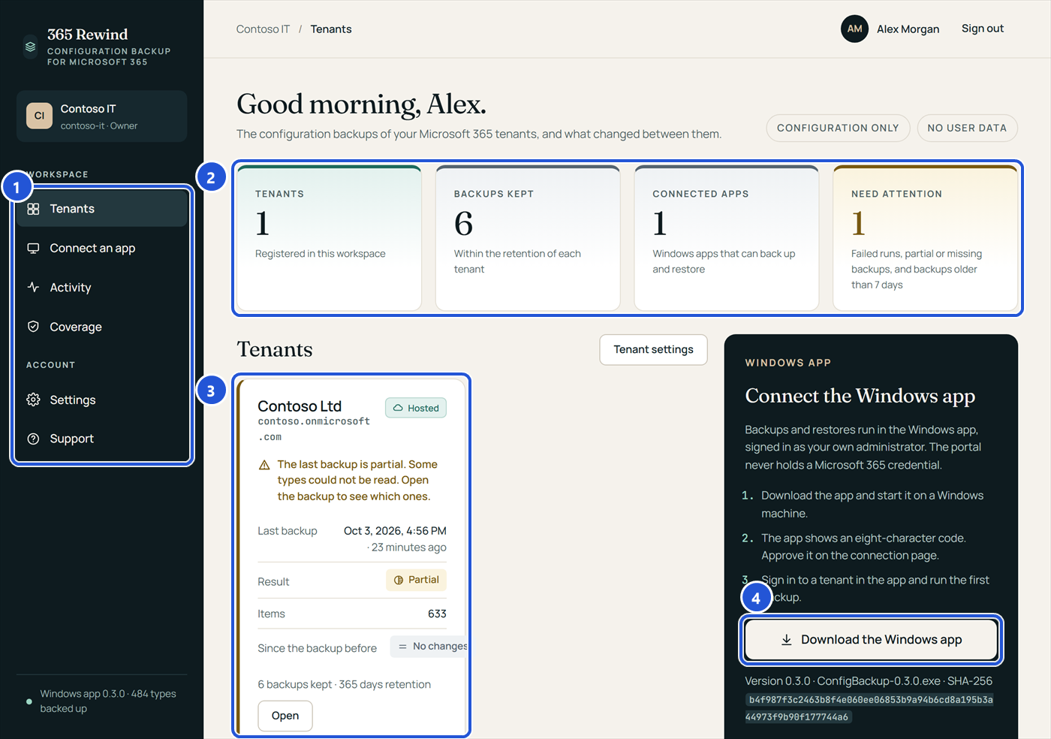Click the Activity pulse icon
1051x739 pixels.
tap(33, 288)
